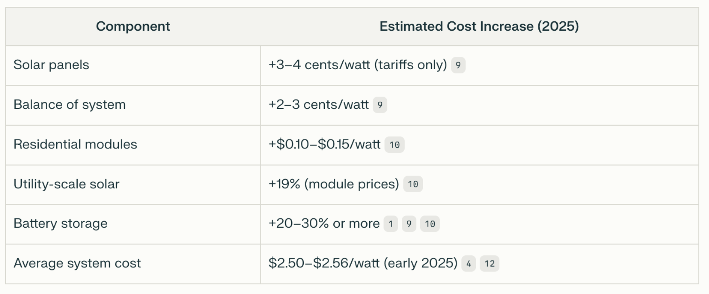Open citation 10 next to Residential modules cost
The height and width of the screenshot is (294, 709).
pos(395,145)
